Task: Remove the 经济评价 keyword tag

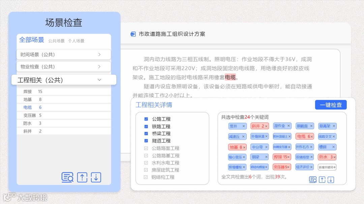Action: click(x=311, y=167)
